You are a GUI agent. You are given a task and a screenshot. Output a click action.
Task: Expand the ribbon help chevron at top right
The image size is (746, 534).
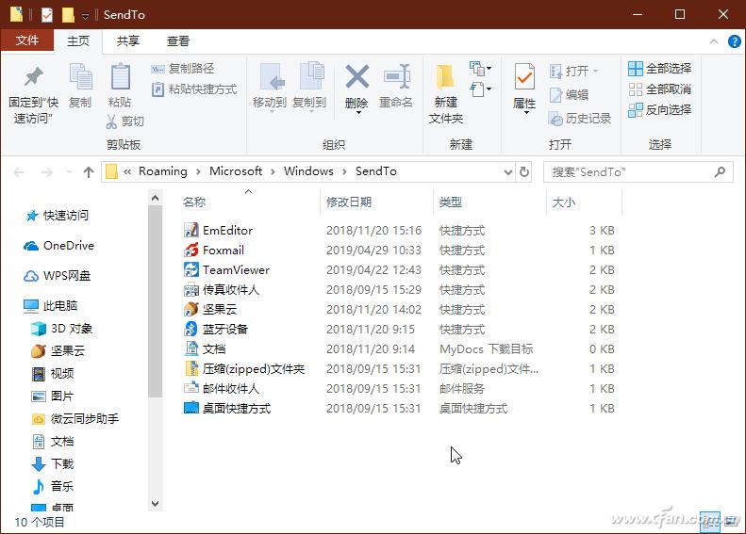(x=713, y=40)
